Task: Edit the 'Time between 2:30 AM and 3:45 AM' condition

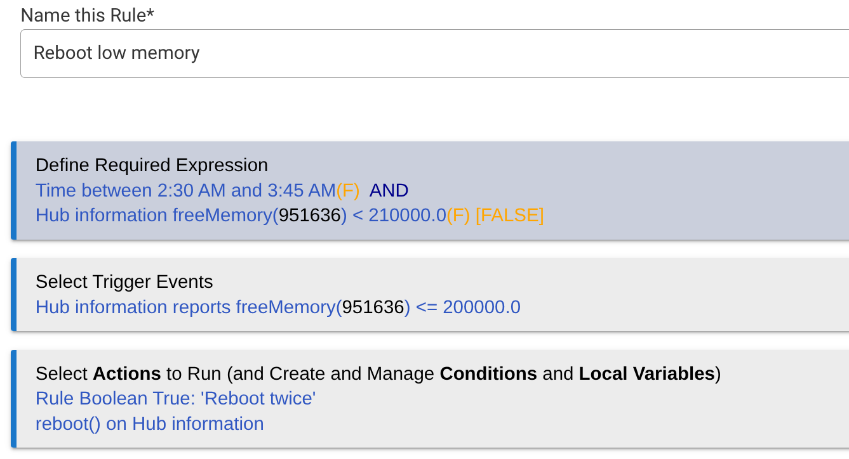Action: coord(185,190)
